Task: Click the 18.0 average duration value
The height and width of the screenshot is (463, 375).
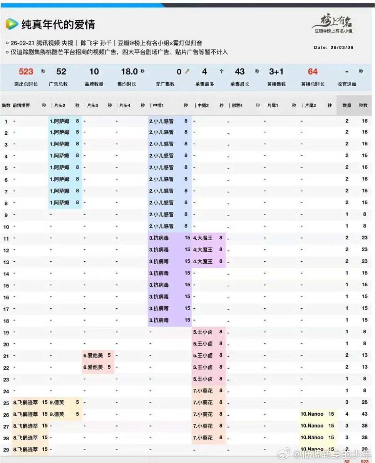Action: tap(129, 72)
